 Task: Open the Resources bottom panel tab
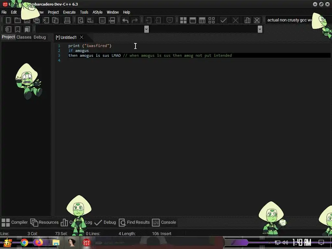pyautogui.click(x=44, y=222)
